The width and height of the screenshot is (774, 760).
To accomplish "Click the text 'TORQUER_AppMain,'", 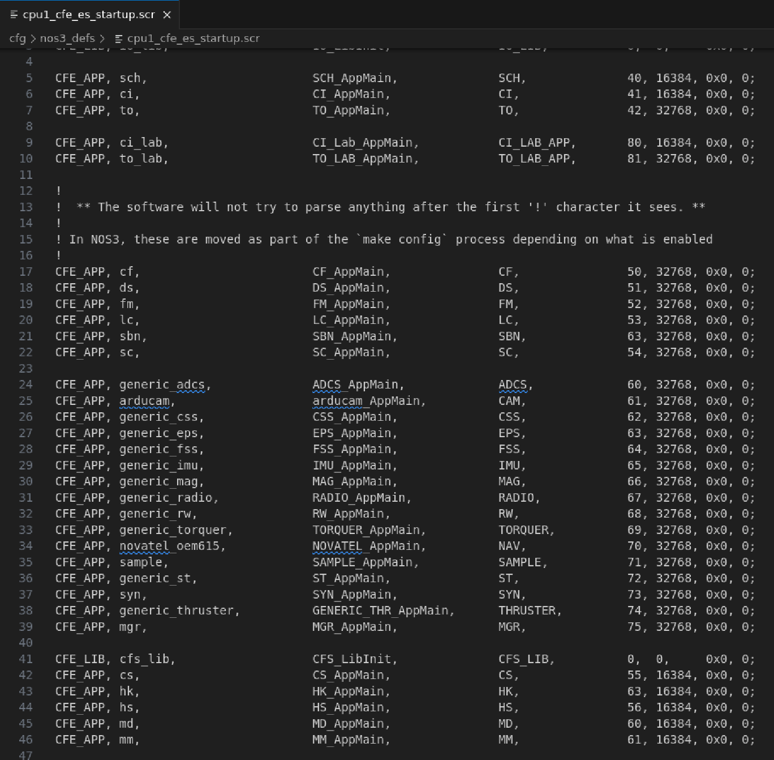I will click(x=369, y=530).
